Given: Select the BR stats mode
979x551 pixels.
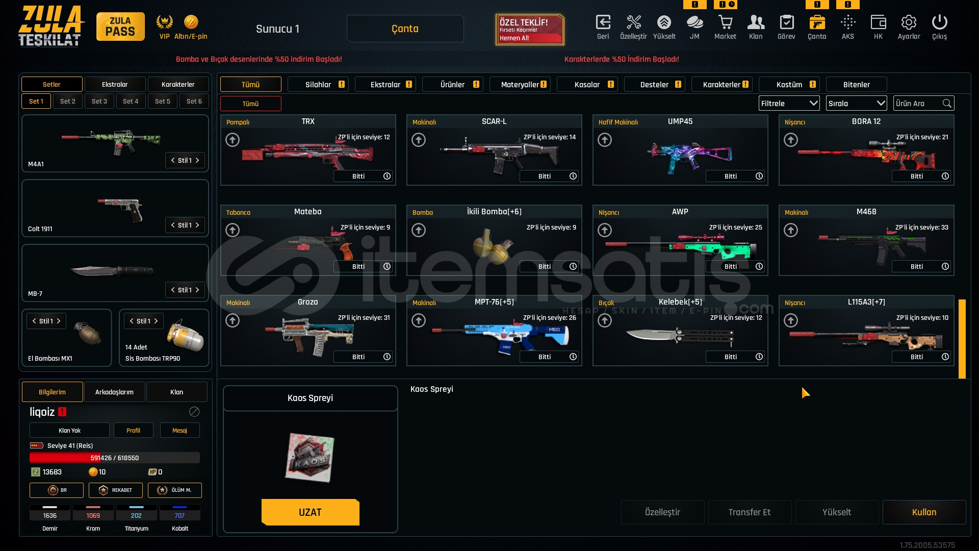Looking at the screenshot, I should pos(57,490).
